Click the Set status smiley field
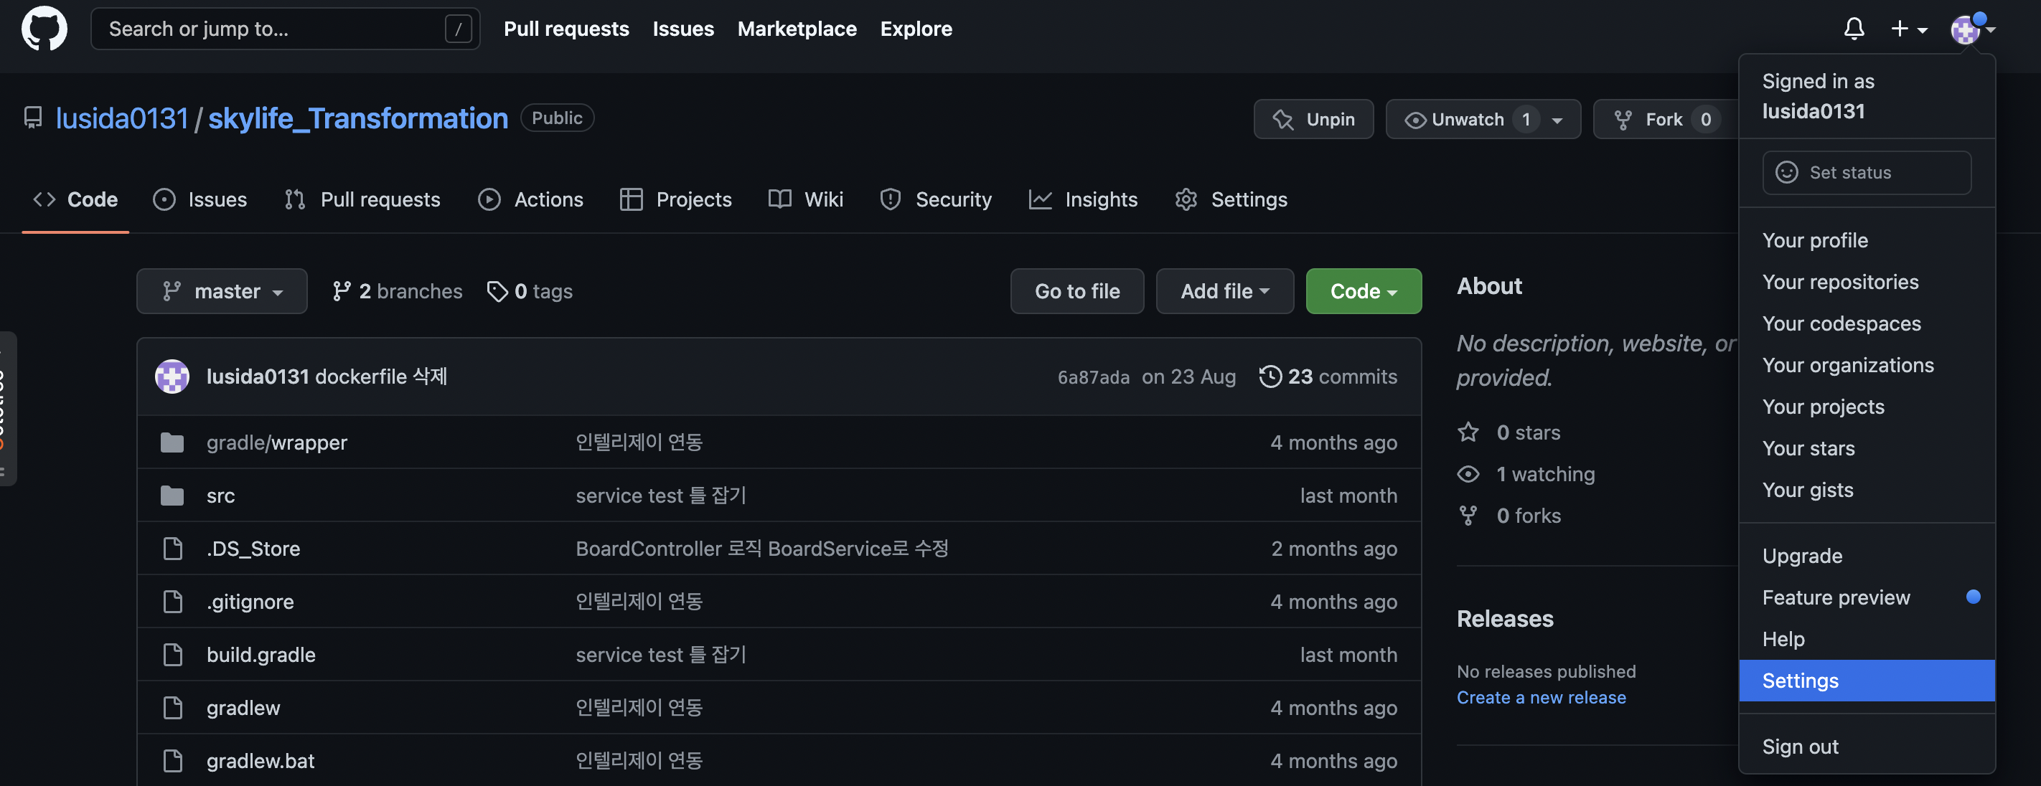The height and width of the screenshot is (786, 2041). coord(1866,173)
